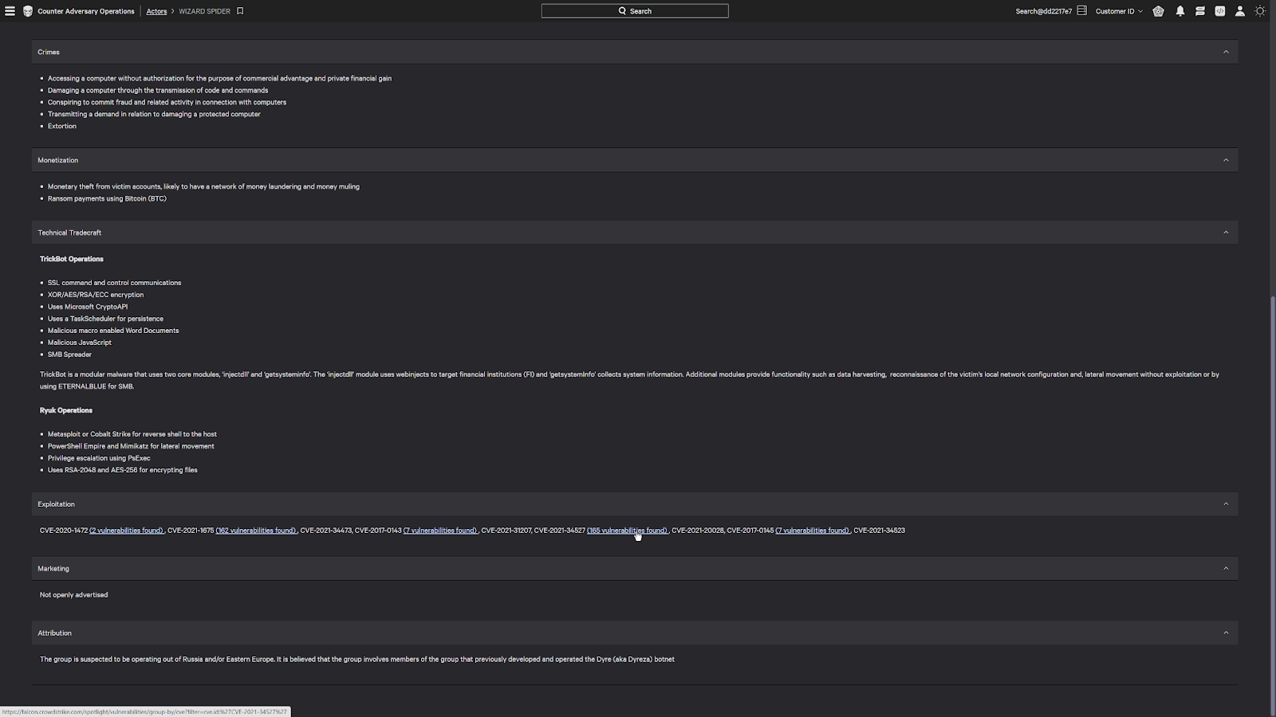Open the 2 vulnerabilities found link for CVE-2020-1472
Image resolution: width=1276 pixels, height=717 pixels.
pos(126,531)
